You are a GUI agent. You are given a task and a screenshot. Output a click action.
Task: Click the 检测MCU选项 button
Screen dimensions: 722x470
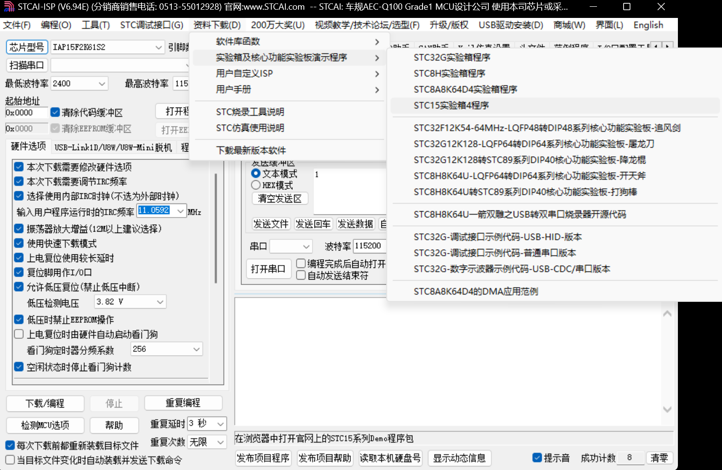click(x=45, y=425)
